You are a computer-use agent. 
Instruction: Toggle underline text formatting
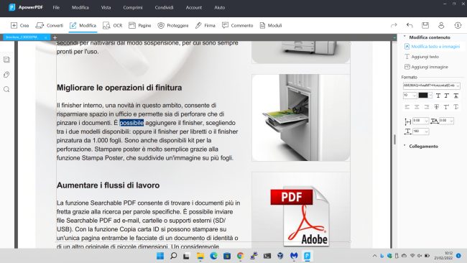(456, 96)
